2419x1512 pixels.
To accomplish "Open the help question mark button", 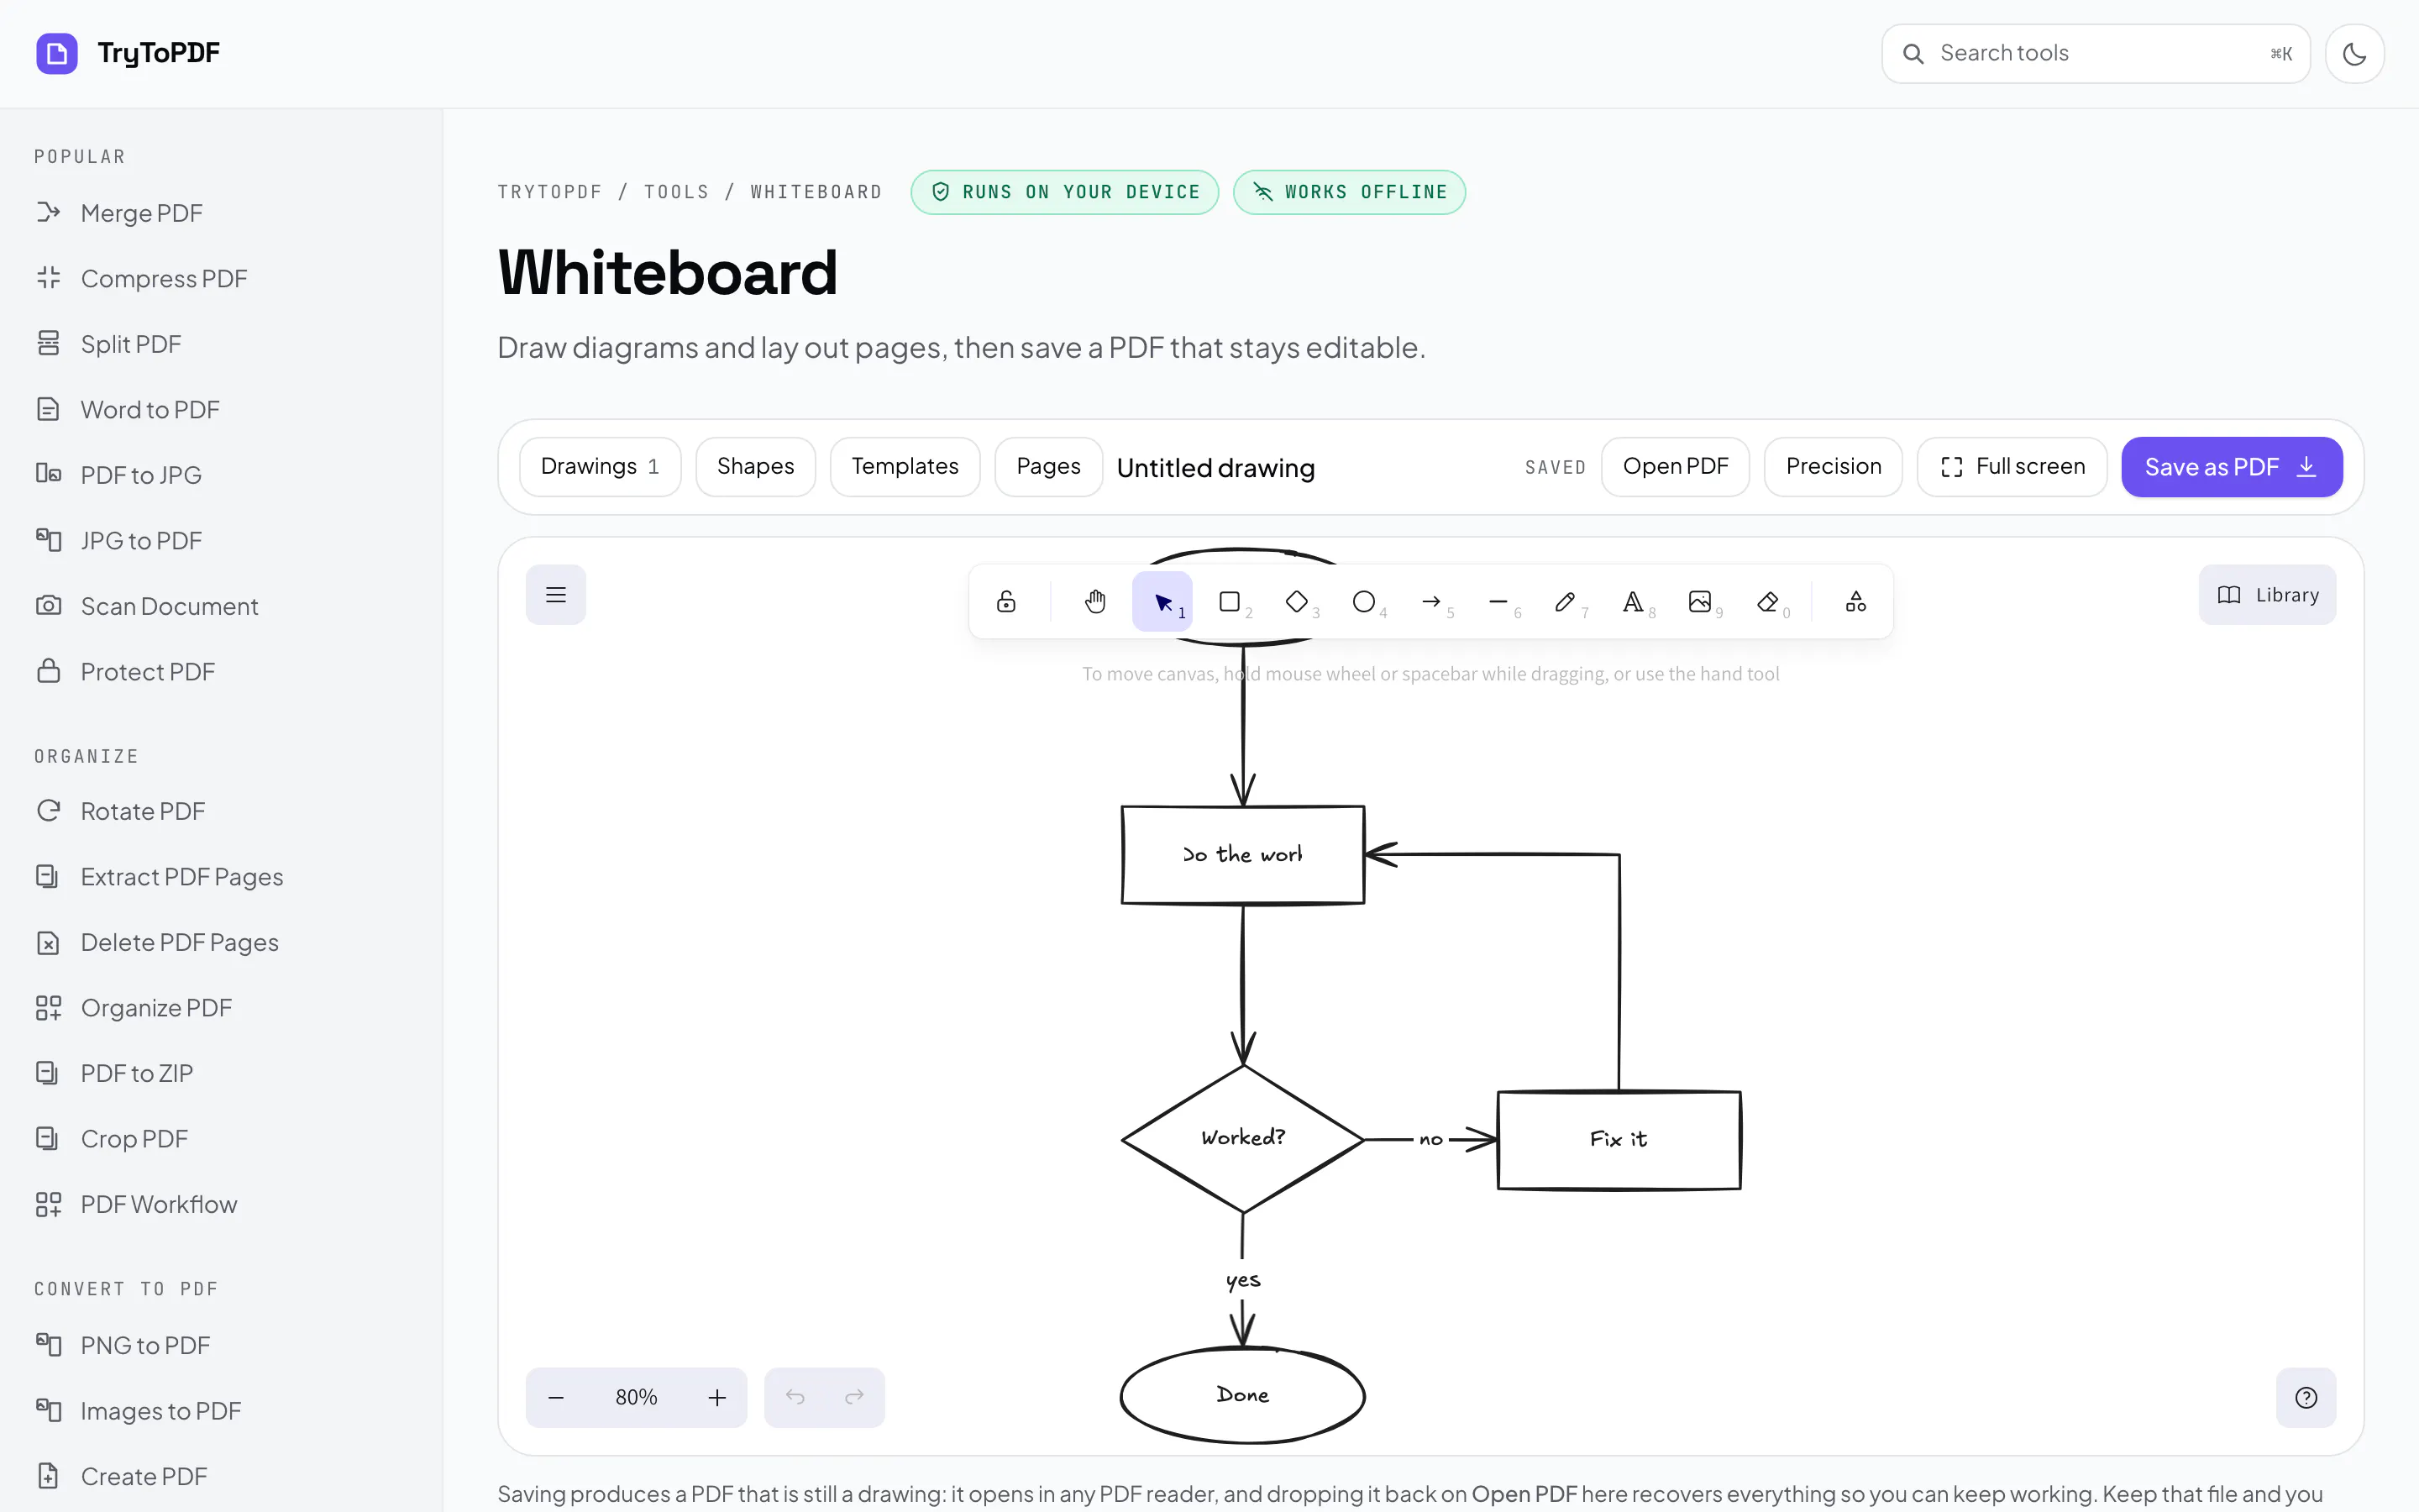I will (2306, 1397).
